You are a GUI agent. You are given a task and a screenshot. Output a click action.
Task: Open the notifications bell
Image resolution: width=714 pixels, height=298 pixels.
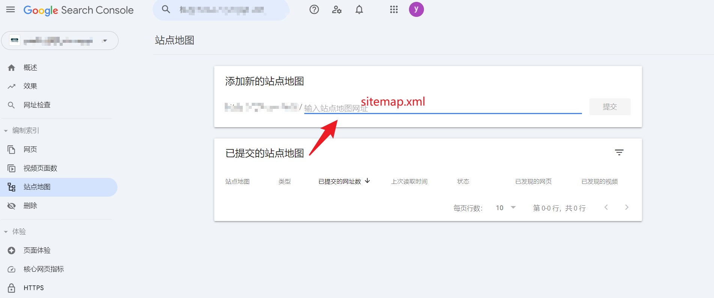pos(359,9)
